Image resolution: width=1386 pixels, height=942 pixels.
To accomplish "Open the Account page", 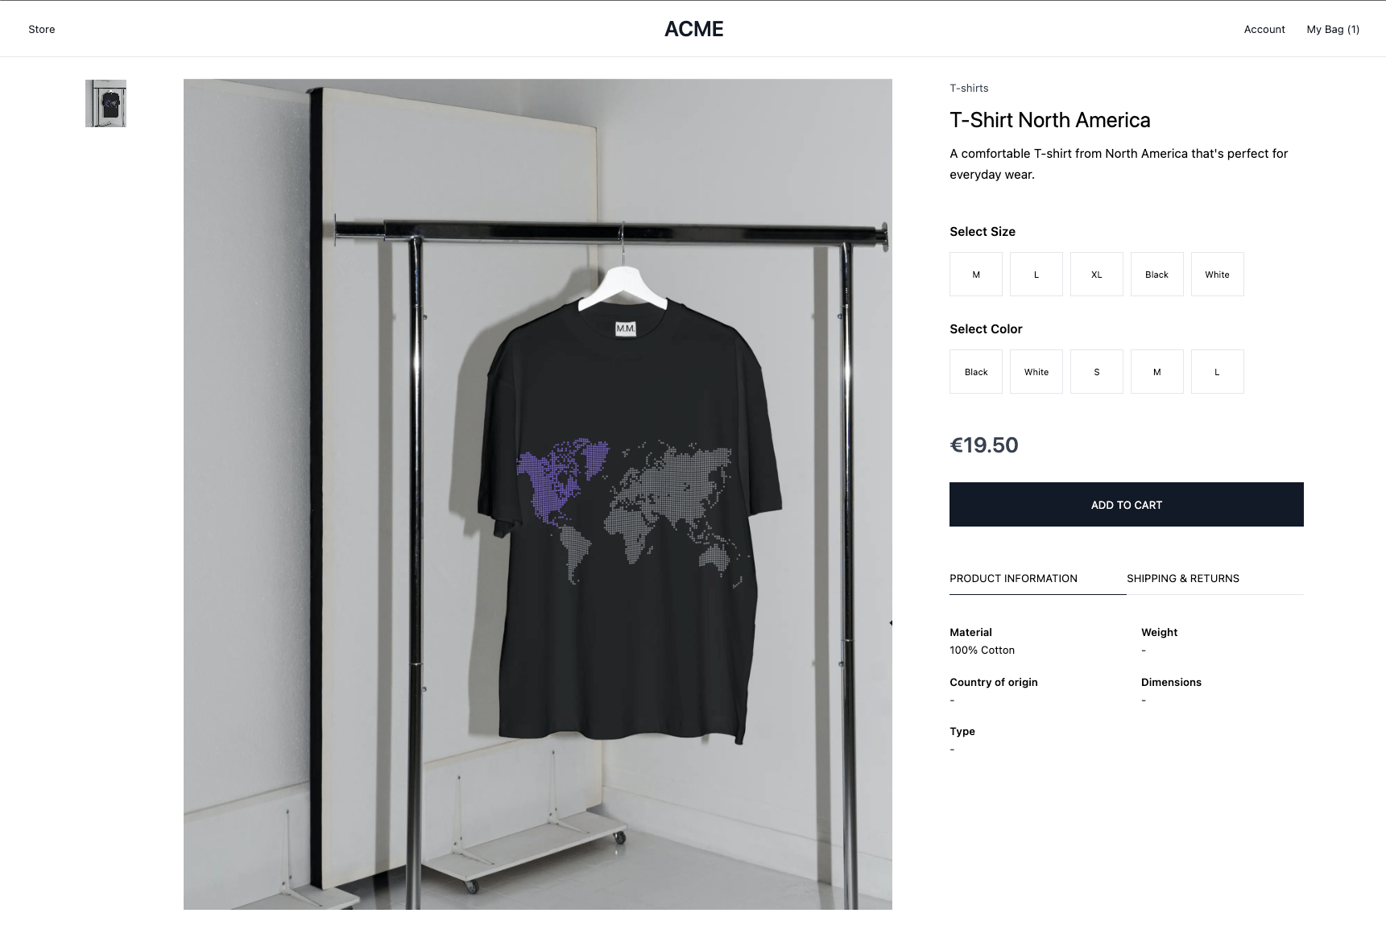I will click(1264, 30).
